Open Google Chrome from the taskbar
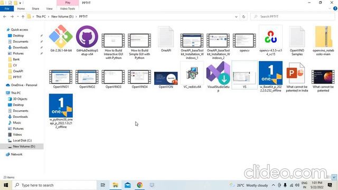Screen dimensions: 338x190 coord(139,185)
